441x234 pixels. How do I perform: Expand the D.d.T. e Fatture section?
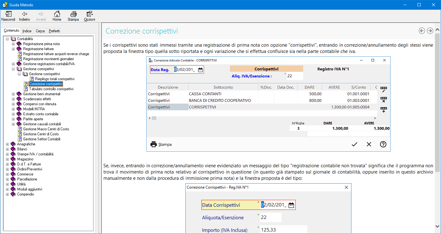click(x=7, y=164)
